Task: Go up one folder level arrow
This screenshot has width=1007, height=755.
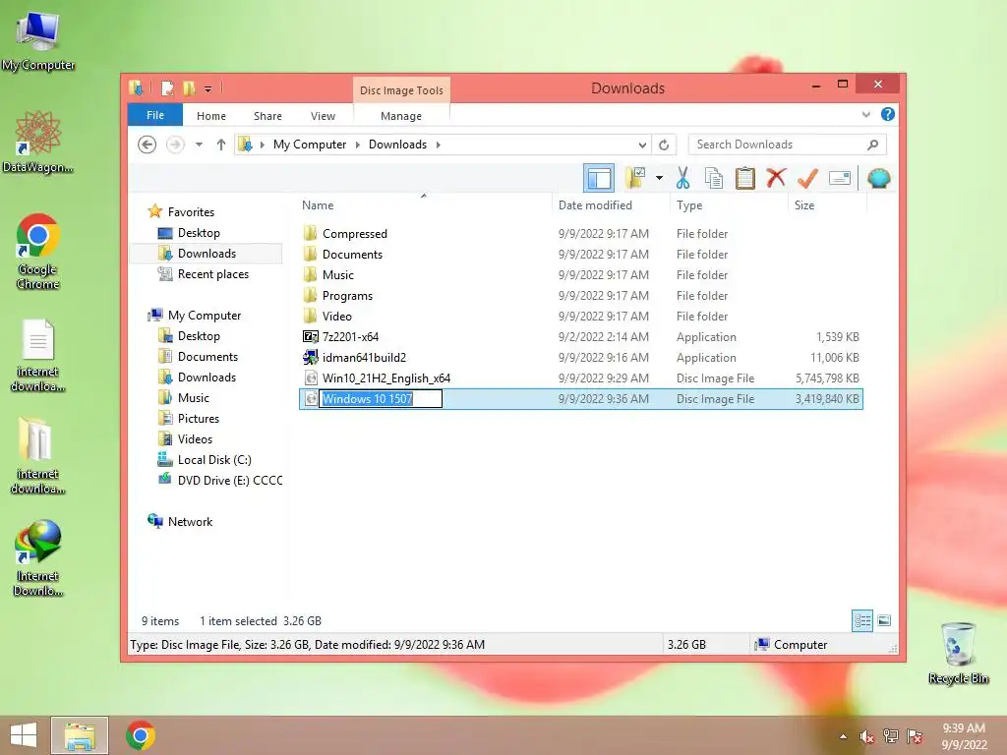Action: click(221, 145)
